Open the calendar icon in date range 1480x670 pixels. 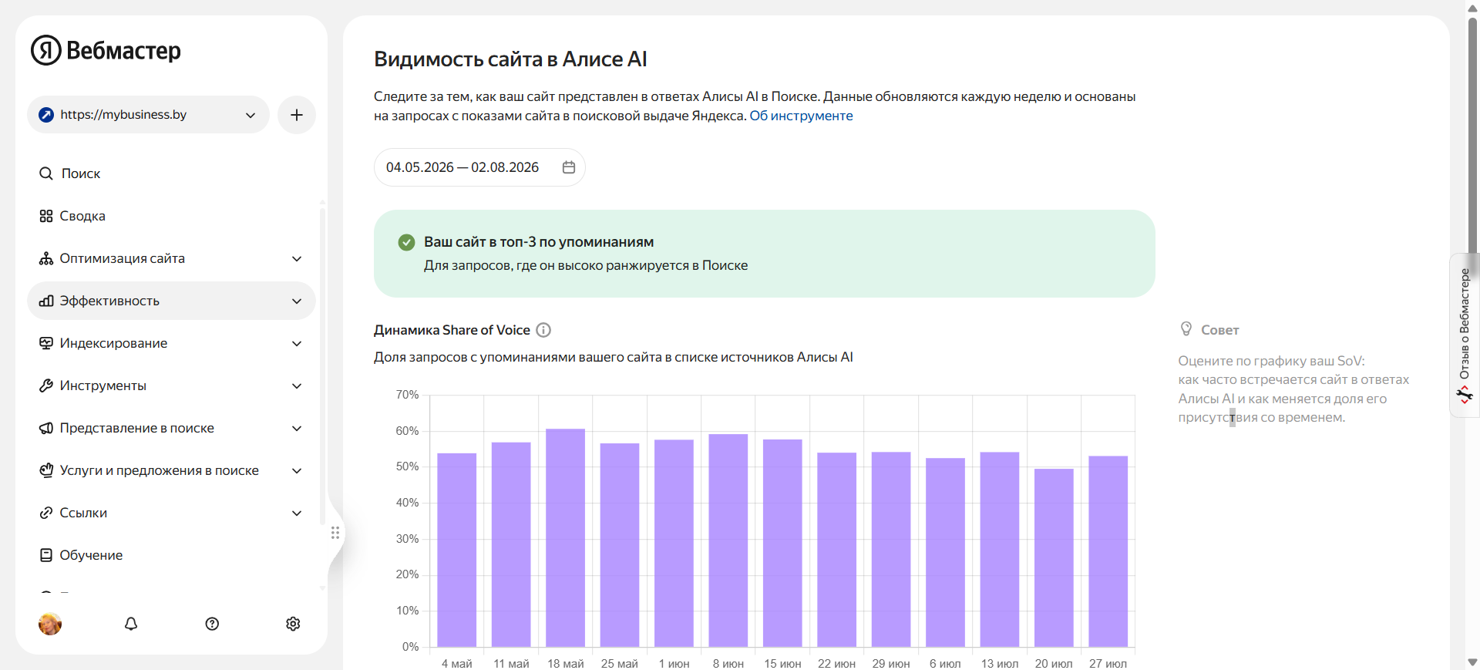[569, 167]
